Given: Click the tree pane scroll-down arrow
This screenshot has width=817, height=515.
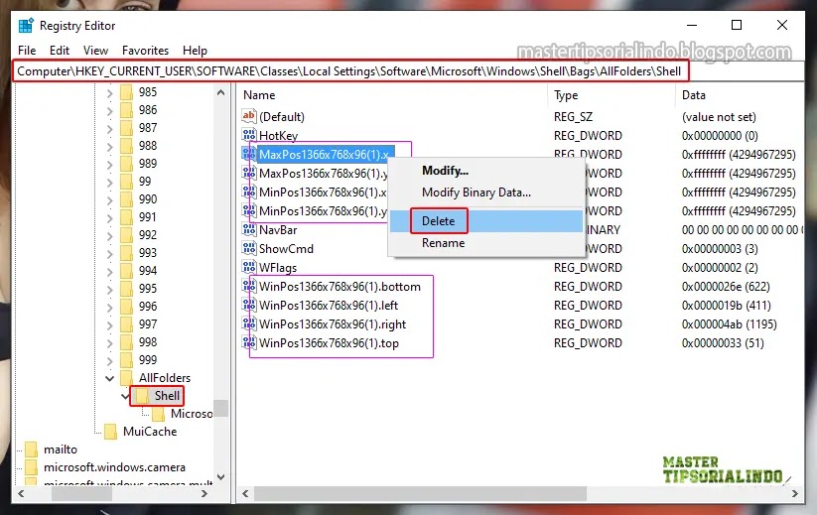Looking at the screenshot, I should point(221,476).
